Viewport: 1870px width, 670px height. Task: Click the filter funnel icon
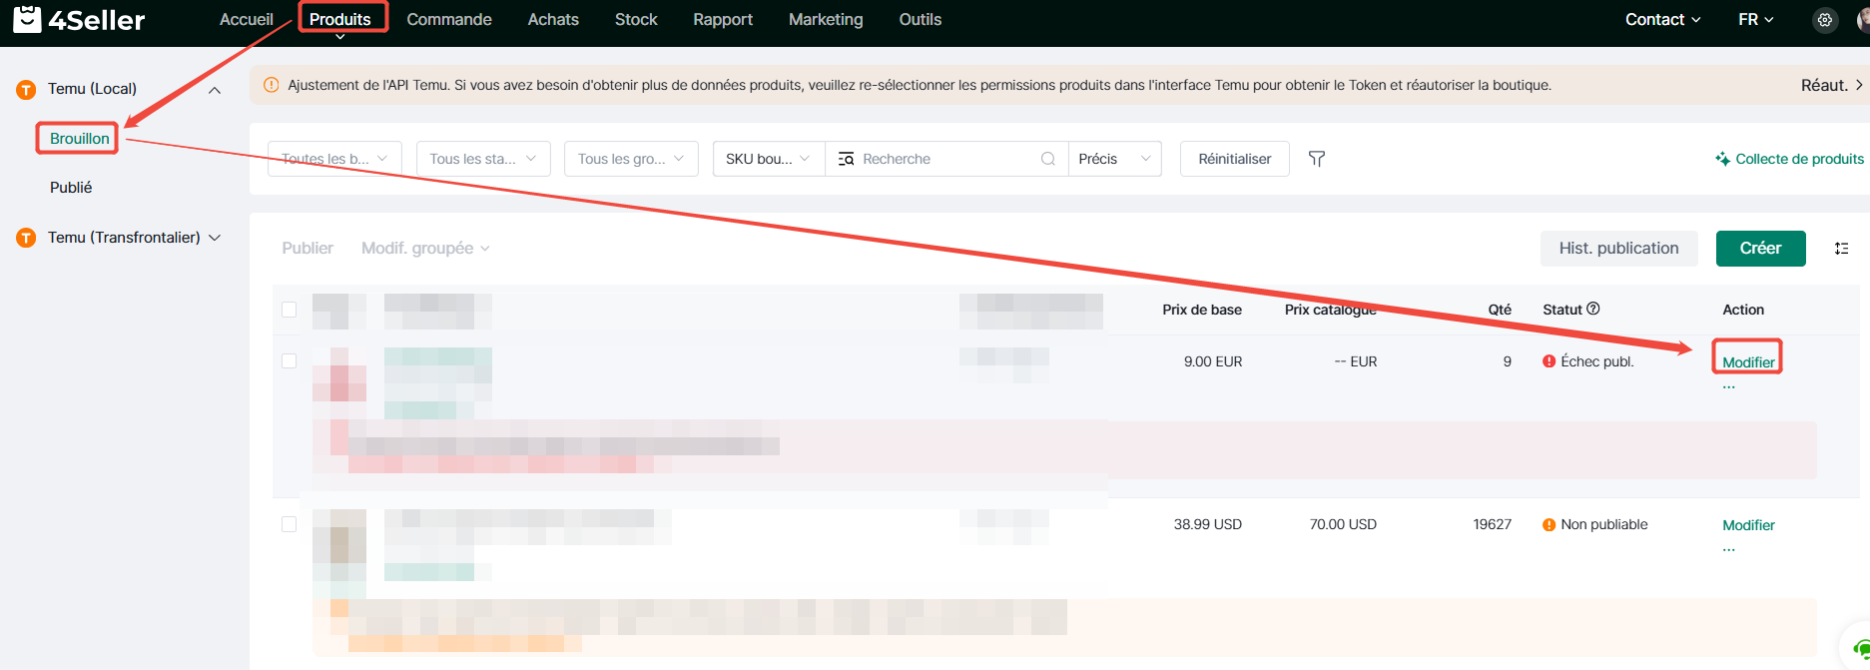[1317, 159]
